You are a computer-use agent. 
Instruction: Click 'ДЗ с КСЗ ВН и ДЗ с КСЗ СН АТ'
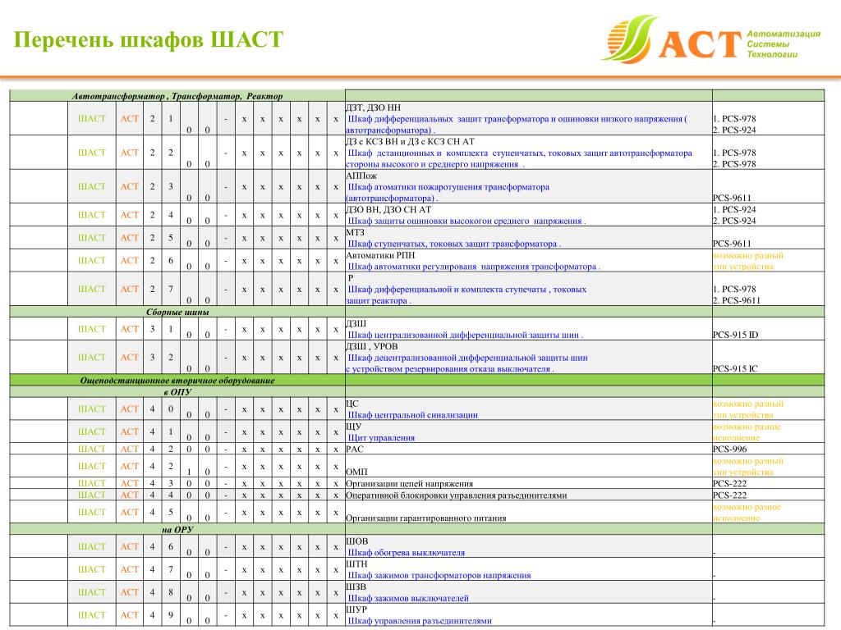click(411, 142)
